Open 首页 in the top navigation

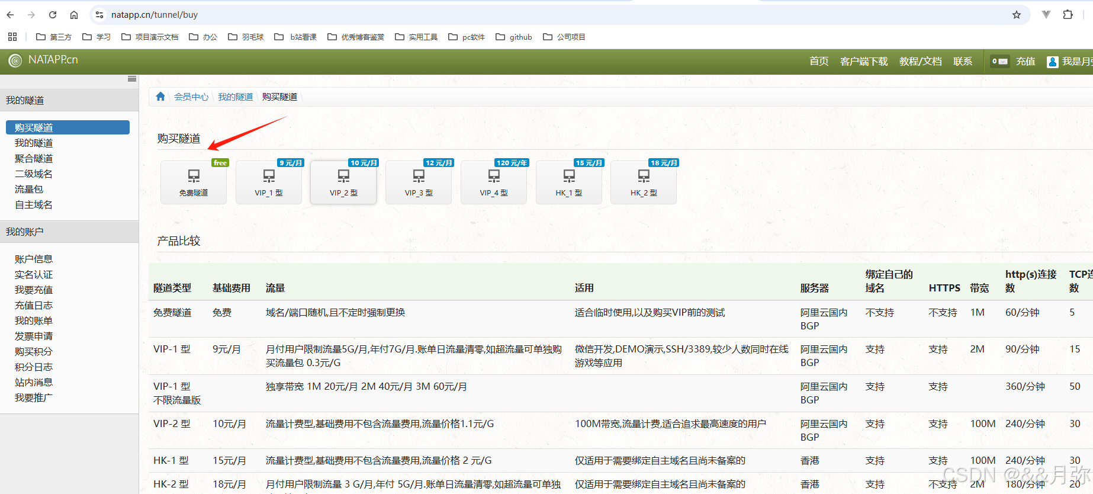coord(819,61)
